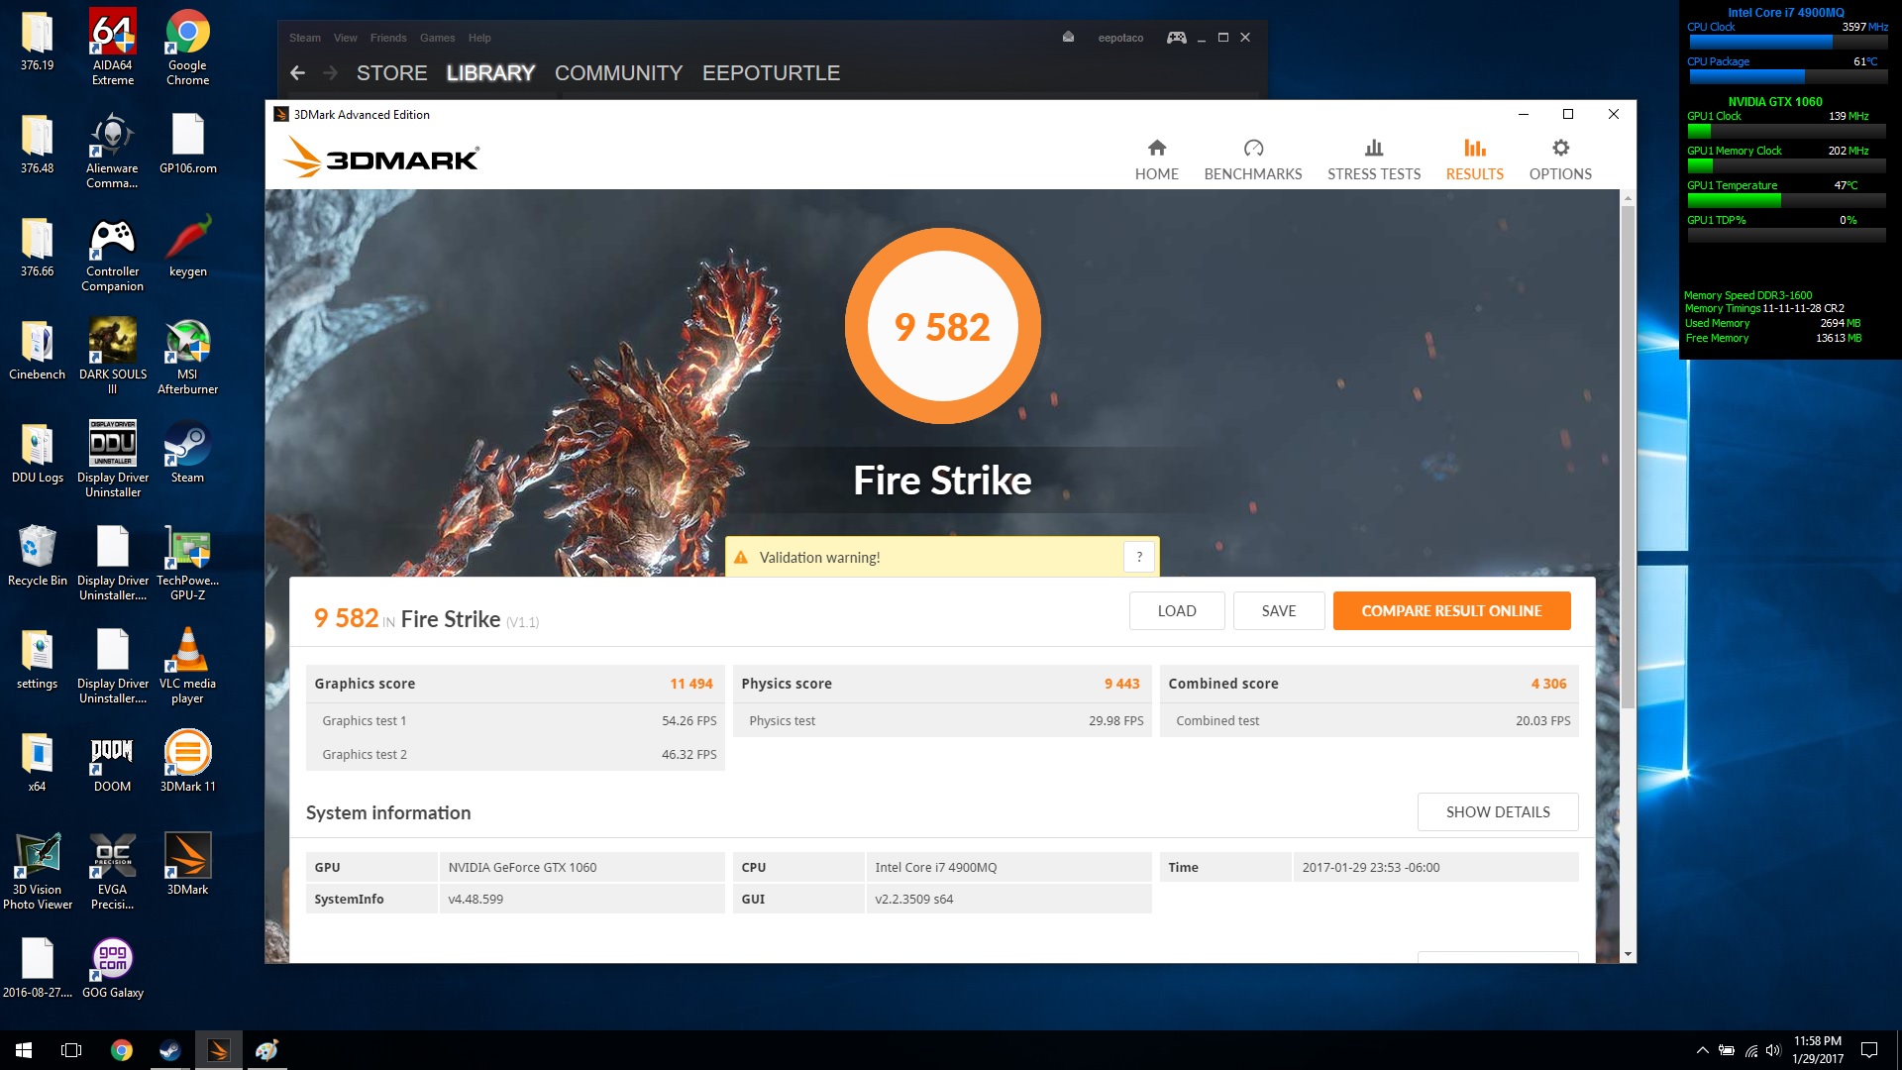This screenshot has width=1902, height=1070.
Task: Click the validation warning help question mark
Action: pyautogui.click(x=1139, y=557)
